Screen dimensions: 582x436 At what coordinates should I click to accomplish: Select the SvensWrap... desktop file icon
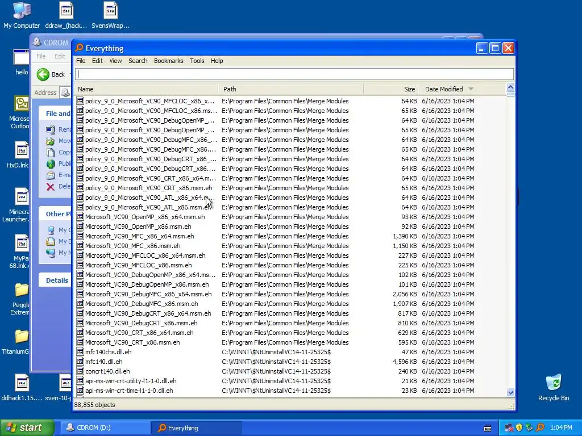tap(111, 15)
